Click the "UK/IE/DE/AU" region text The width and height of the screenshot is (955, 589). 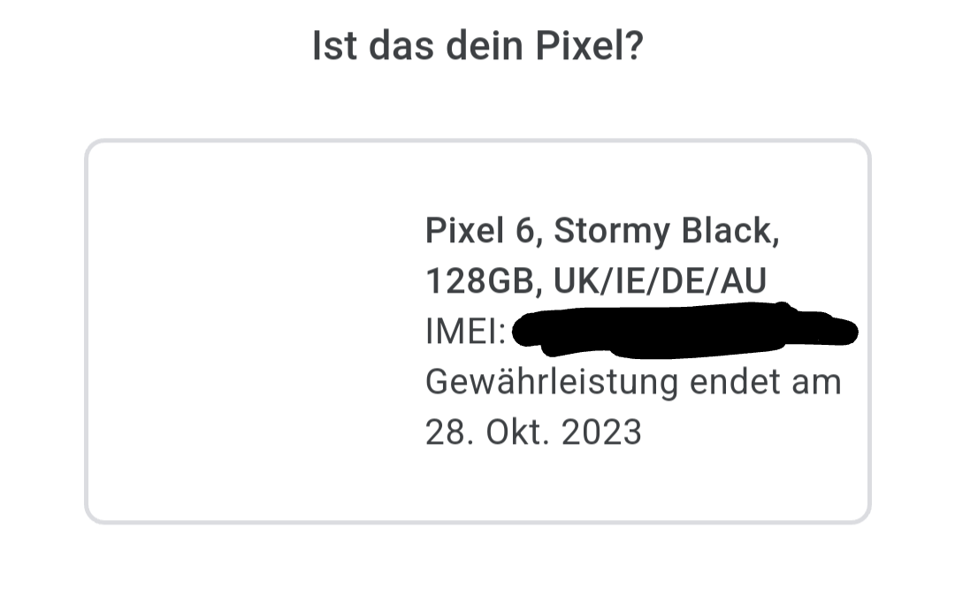[660, 281]
